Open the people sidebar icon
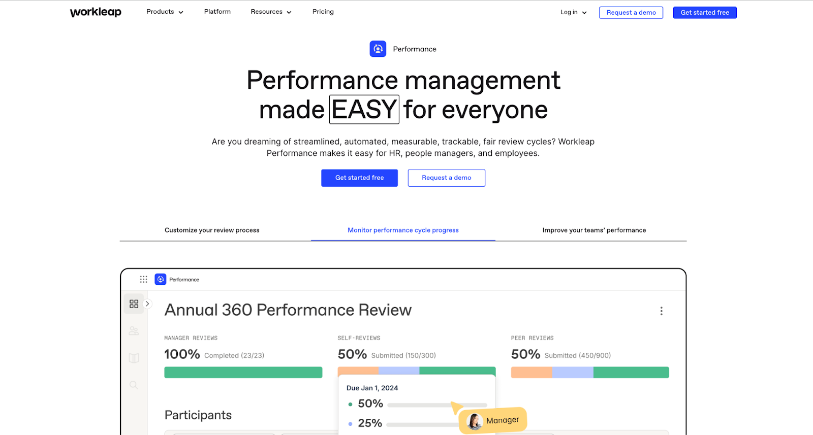The height and width of the screenshot is (435, 813). tap(134, 331)
